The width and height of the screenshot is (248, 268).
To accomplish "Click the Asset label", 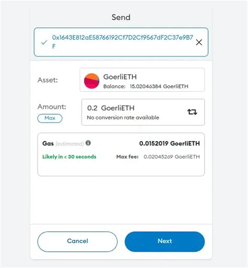I will coord(48,80).
